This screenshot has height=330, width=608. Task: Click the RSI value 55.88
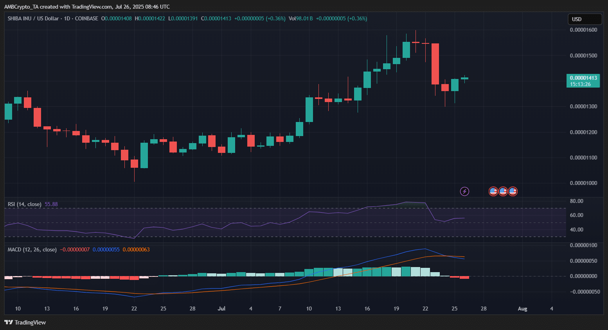click(51, 204)
